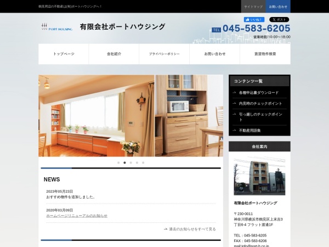Open 引っ越しのチェックポイント link

pos(260,117)
